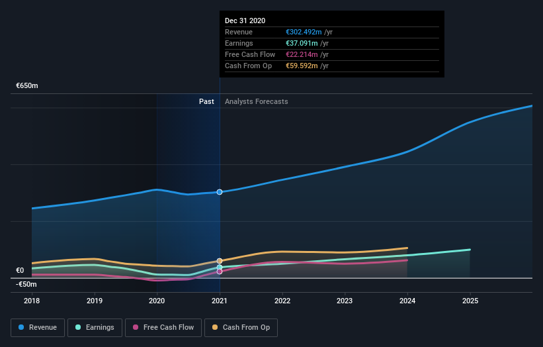
Task: Click the Cash From Op tooltip row label
Action: 248,66
